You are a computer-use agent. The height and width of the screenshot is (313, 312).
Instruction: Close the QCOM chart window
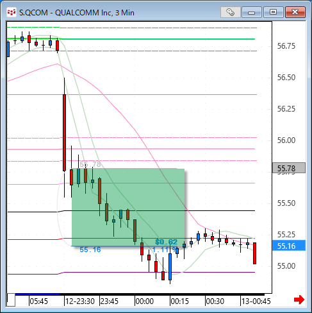295,12
